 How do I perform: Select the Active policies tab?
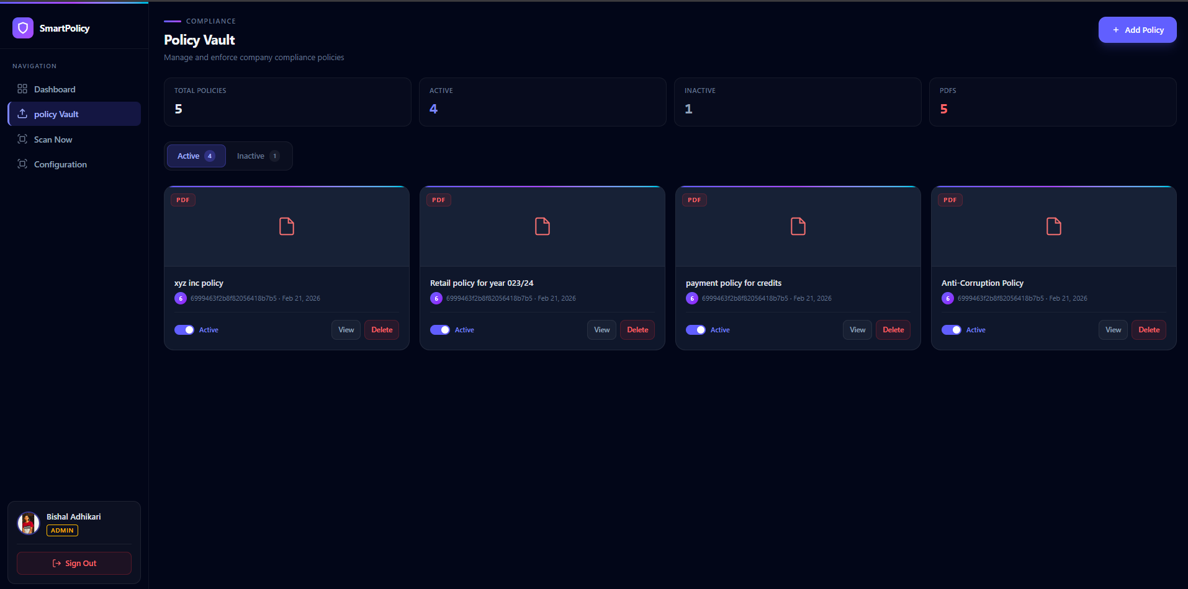click(196, 156)
